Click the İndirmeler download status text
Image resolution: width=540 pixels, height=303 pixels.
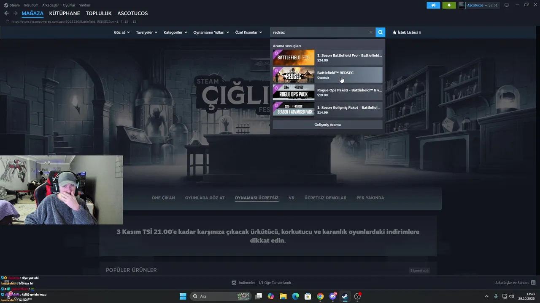pyautogui.click(x=265, y=283)
